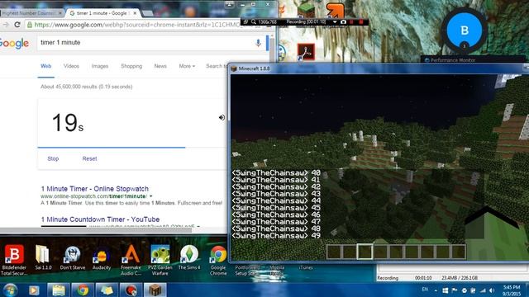529x297 pixels.
Task: Expand the More search dropdown
Action: (187, 66)
